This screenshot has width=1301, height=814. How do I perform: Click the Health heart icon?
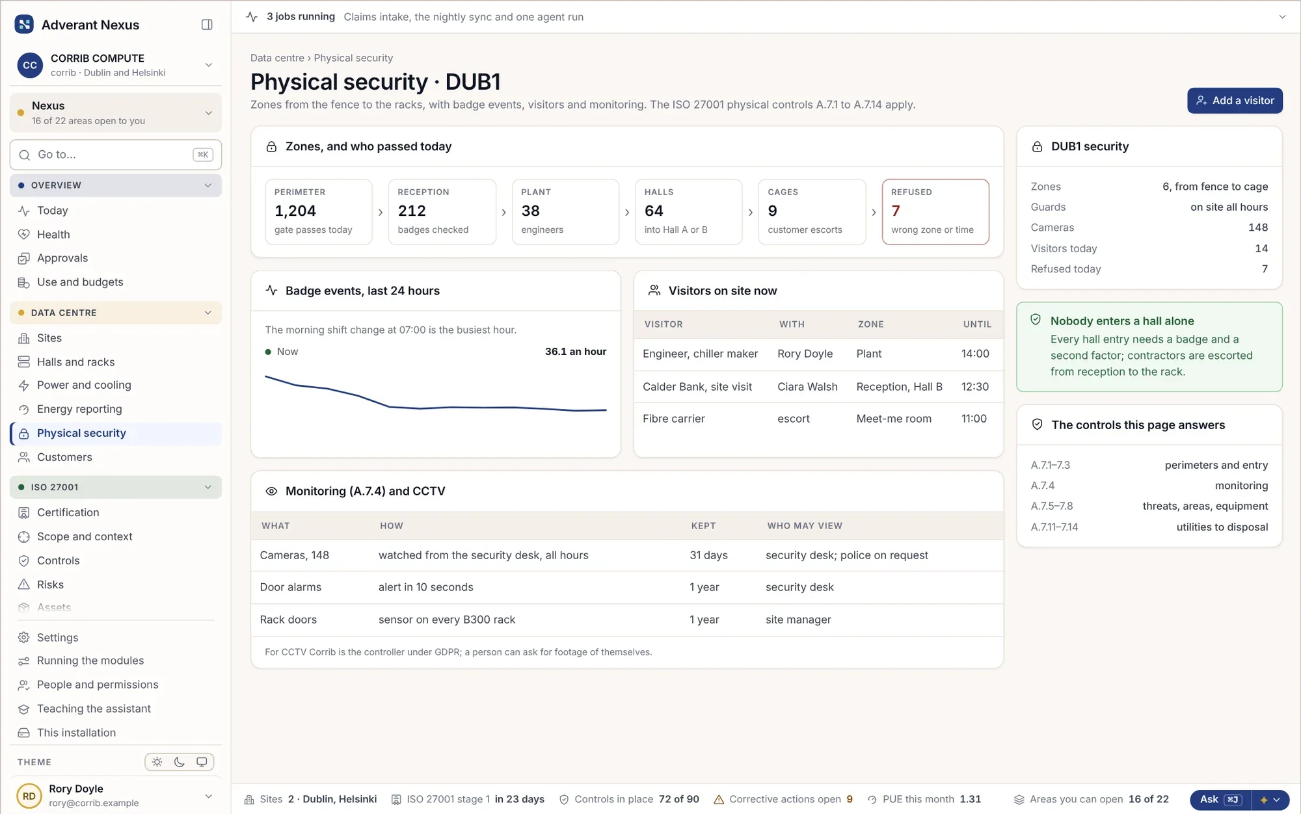(24, 235)
